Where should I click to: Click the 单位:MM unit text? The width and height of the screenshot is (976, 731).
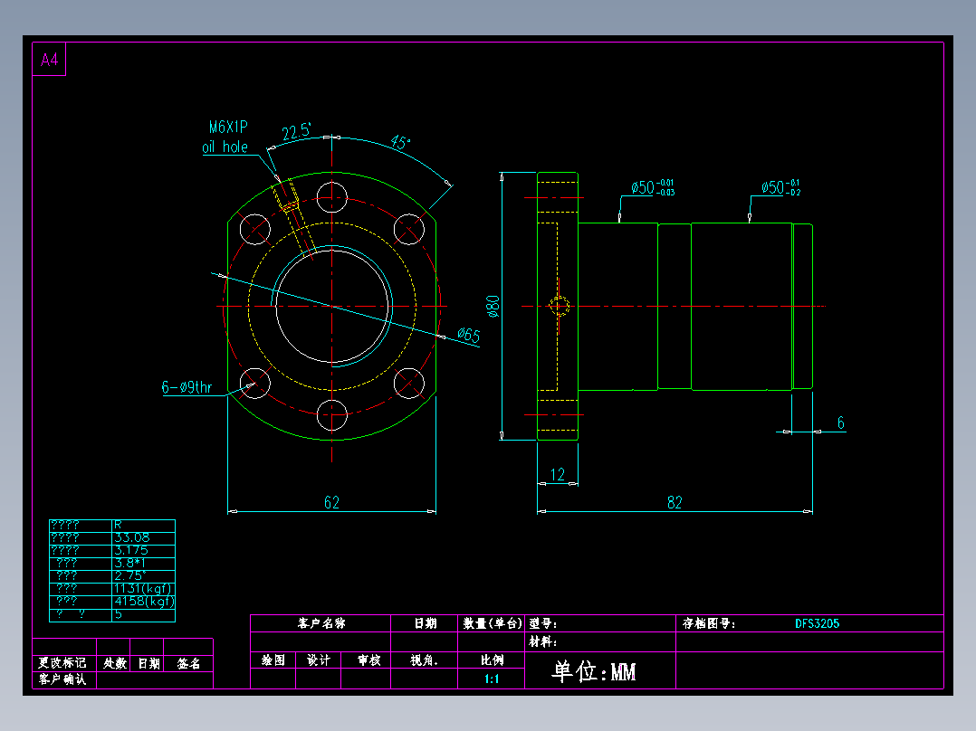593,671
